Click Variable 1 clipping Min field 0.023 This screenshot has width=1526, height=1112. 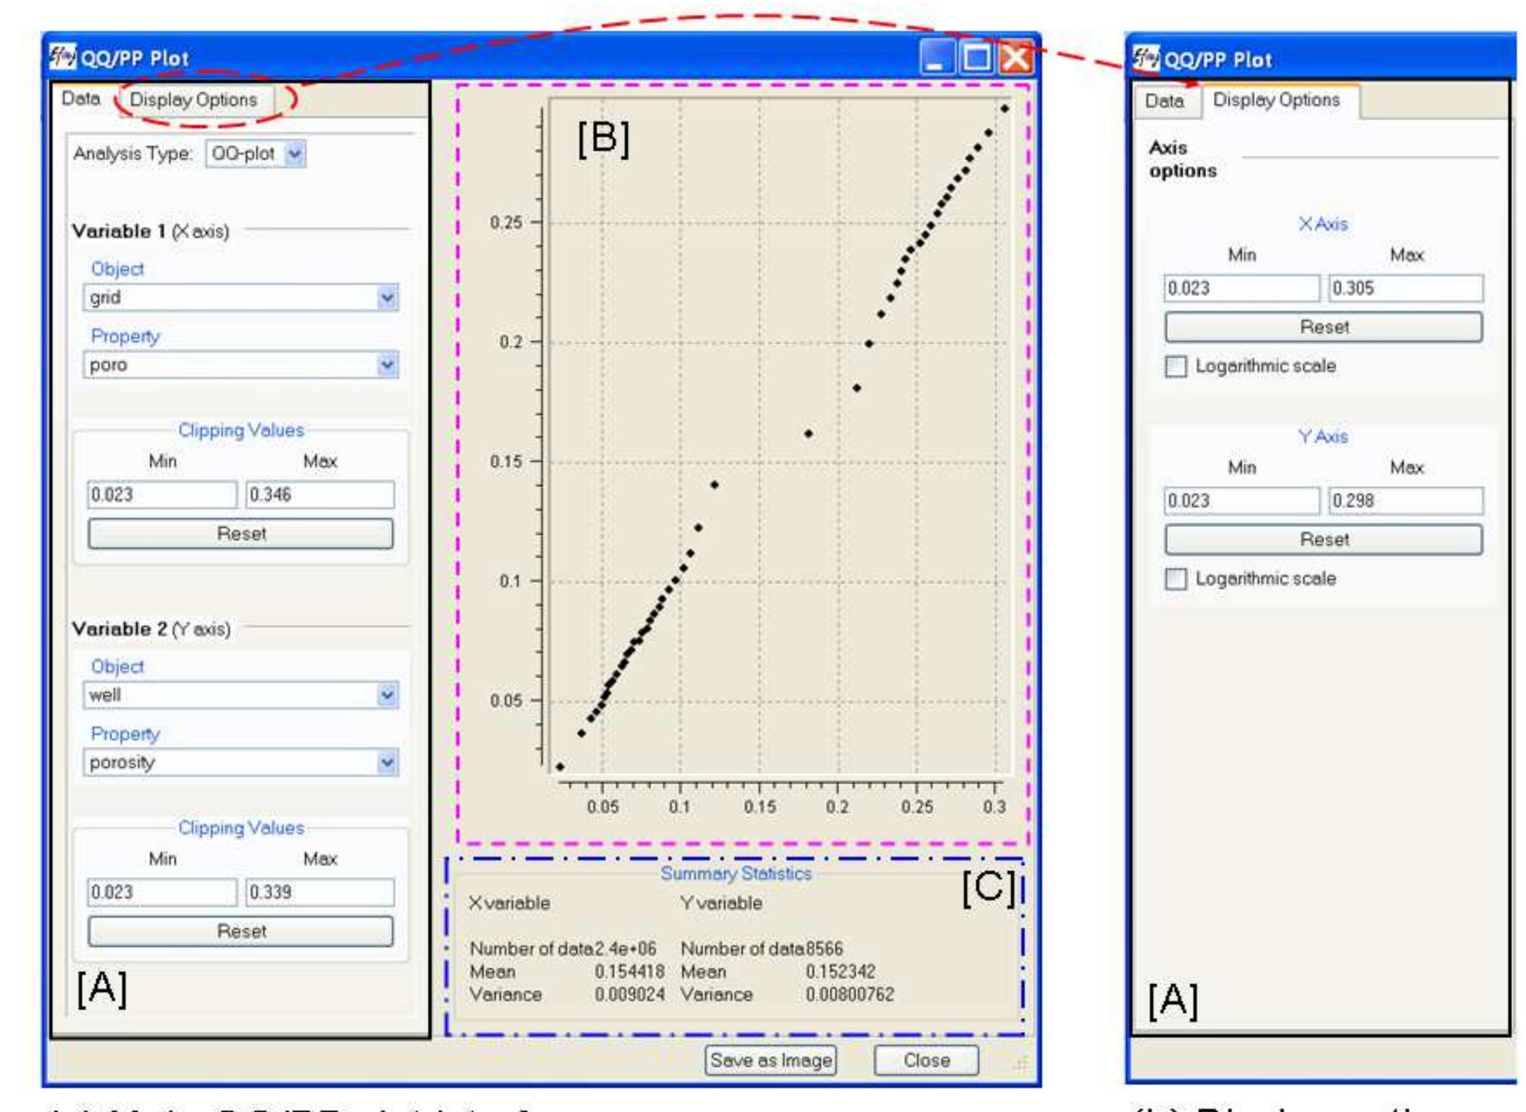pyautogui.click(x=162, y=495)
